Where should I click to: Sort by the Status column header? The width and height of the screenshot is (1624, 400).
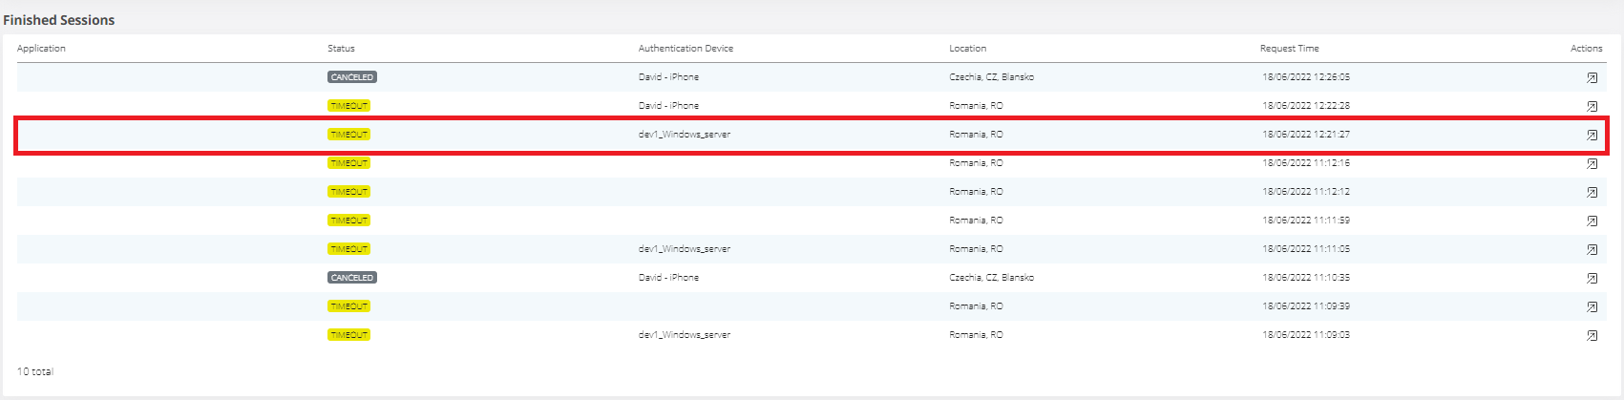point(341,48)
